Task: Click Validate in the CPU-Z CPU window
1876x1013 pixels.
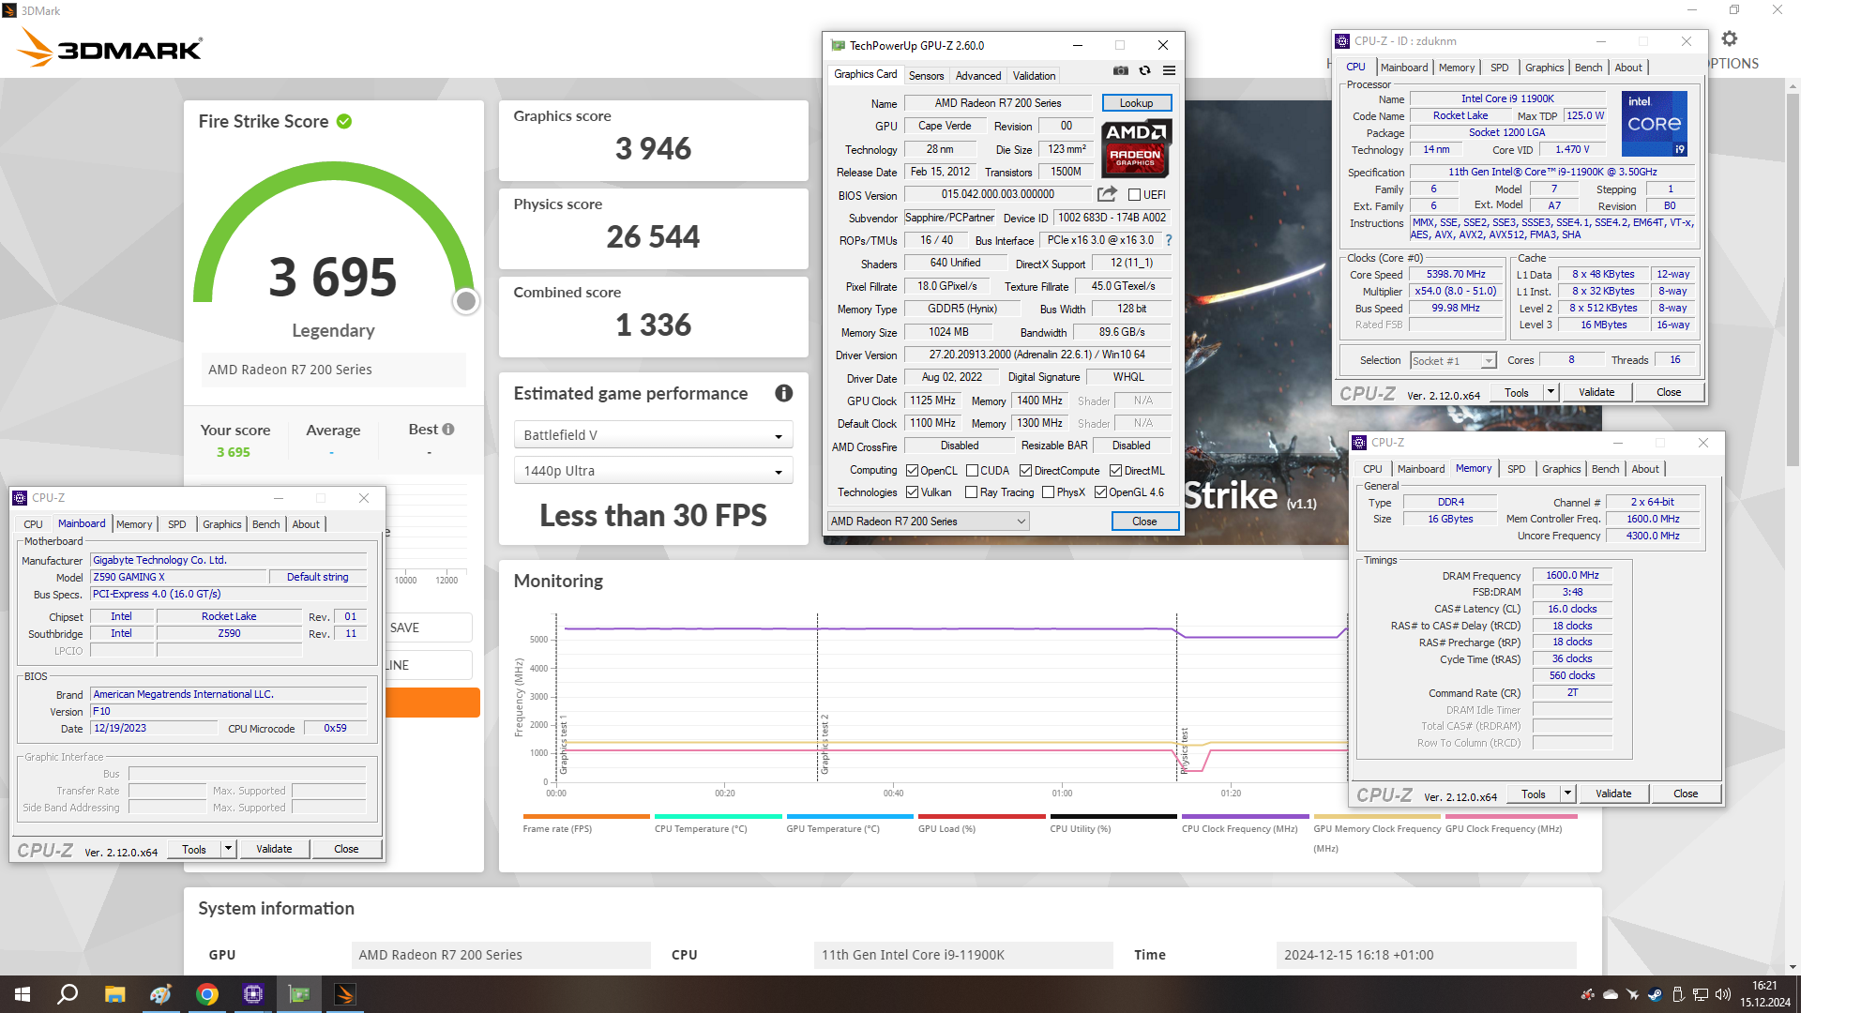Action: [x=1596, y=392]
